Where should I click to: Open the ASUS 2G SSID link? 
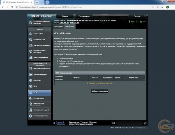pos(64,22)
